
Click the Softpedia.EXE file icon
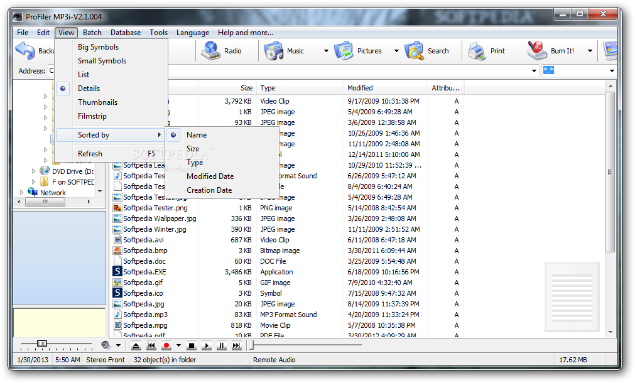pyautogui.click(x=117, y=272)
